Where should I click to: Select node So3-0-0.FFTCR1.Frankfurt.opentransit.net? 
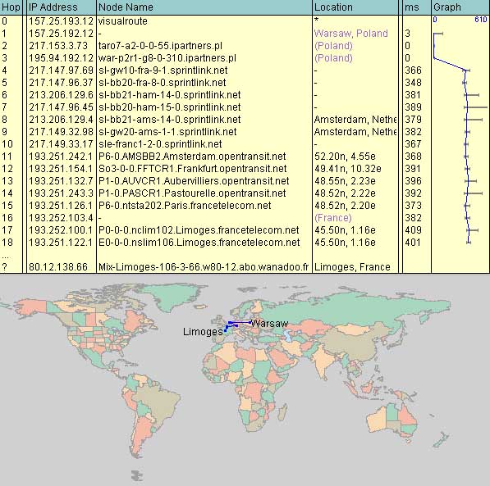point(192,169)
